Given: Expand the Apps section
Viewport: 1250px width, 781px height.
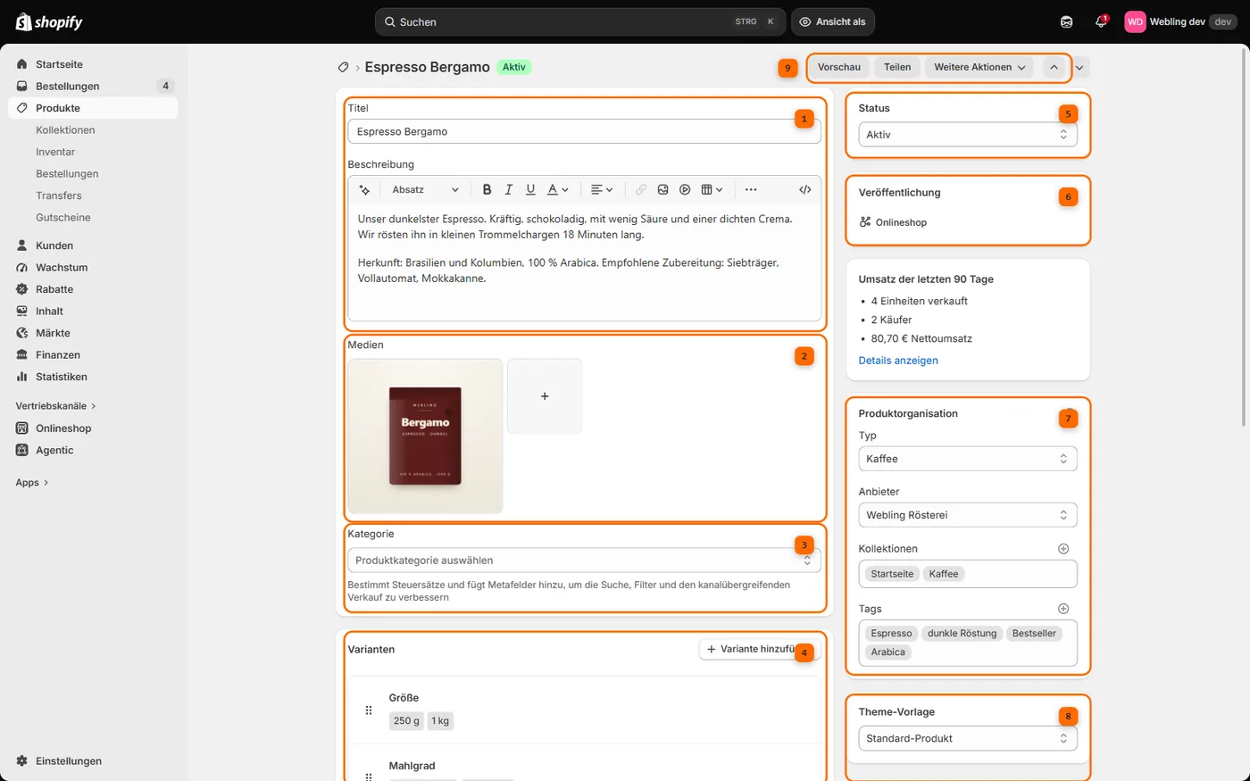Looking at the screenshot, I should point(32,483).
